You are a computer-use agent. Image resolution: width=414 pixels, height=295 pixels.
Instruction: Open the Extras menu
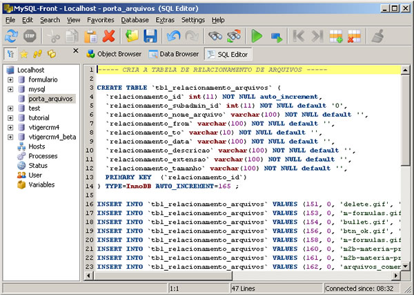tap(165, 20)
